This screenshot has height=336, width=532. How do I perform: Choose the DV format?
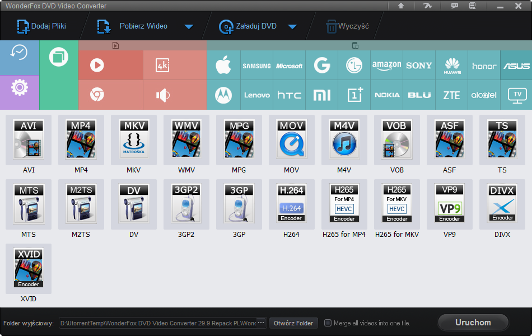134,204
